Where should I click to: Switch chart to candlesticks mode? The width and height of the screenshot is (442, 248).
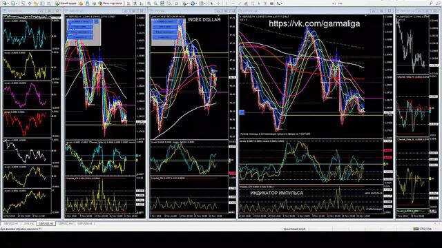click(135, 3)
